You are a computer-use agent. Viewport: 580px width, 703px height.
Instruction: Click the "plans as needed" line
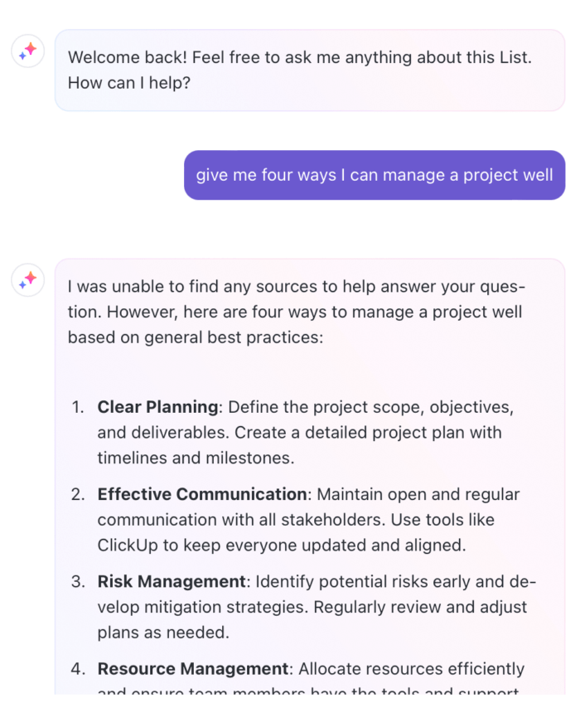pos(162,633)
